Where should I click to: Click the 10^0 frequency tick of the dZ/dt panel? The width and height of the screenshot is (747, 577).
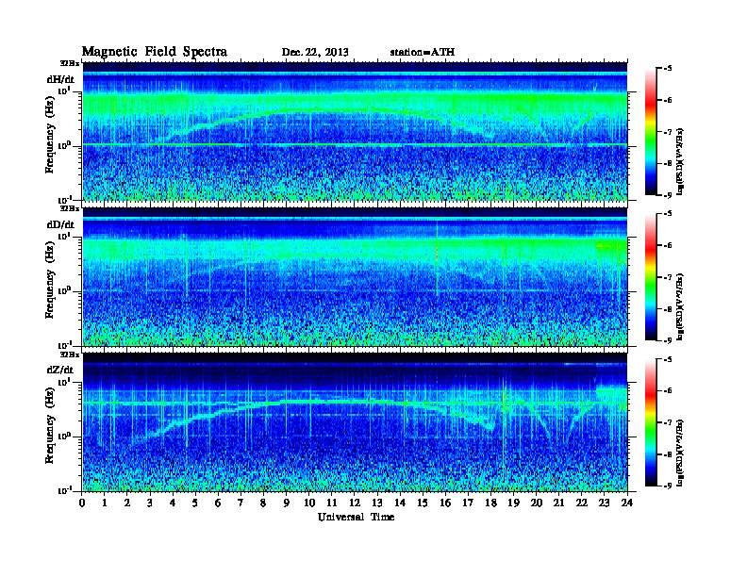64,436
